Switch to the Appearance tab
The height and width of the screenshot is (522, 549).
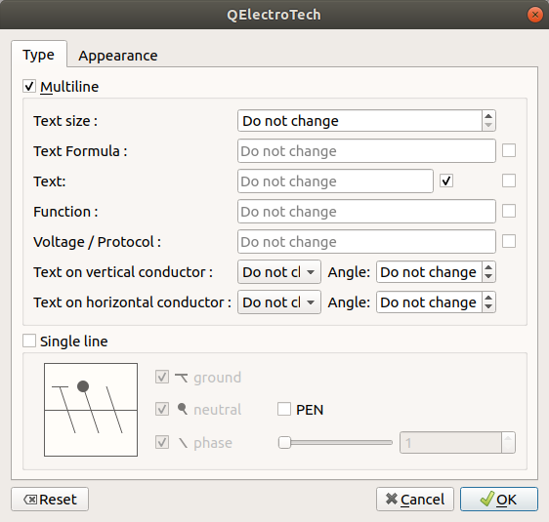pos(118,56)
